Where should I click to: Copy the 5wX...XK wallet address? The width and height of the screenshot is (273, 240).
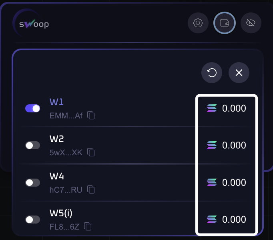[91, 153]
